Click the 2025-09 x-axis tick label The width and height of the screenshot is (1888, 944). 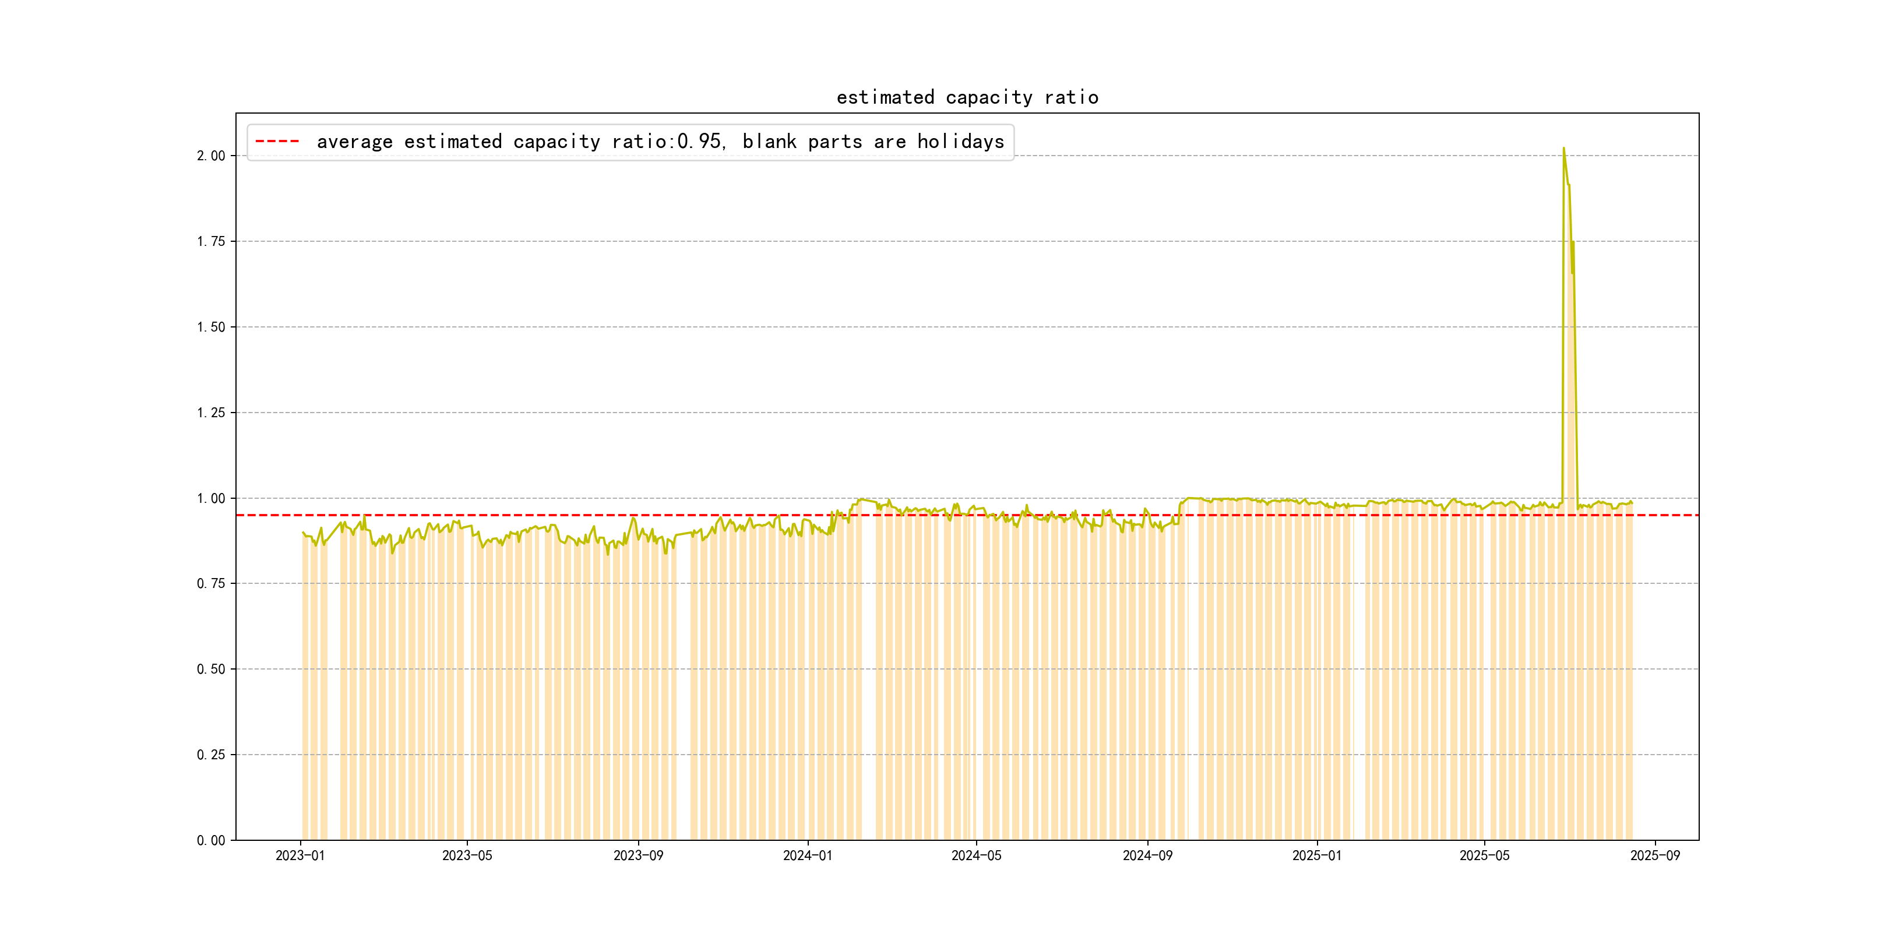point(1655,855)
